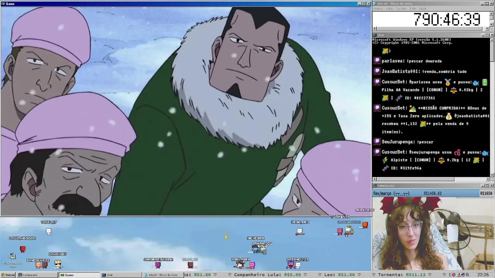Click the NICKE888 avatar character

(255, 248)
